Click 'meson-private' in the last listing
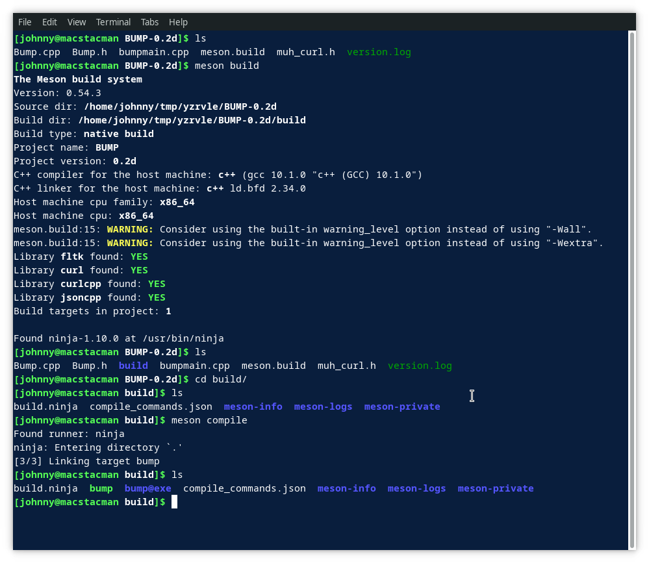 [x=496, y=489]
